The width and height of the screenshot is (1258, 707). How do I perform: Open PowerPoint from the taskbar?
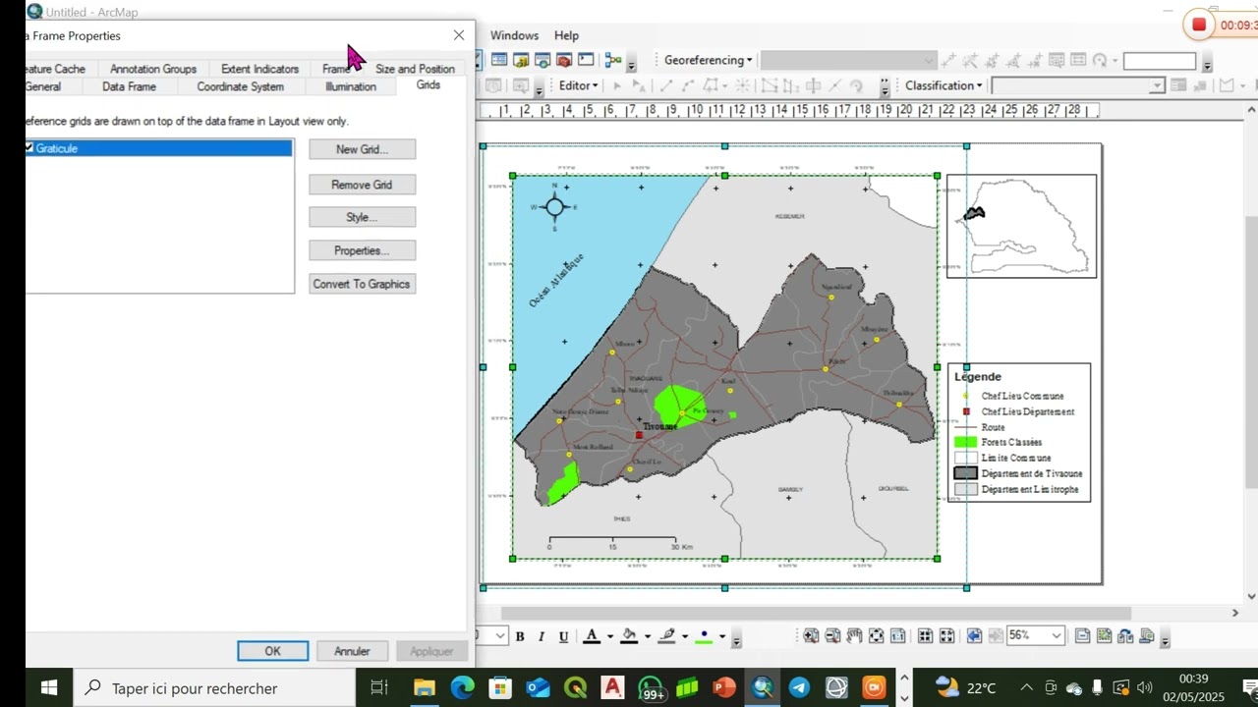coord(724,687)
